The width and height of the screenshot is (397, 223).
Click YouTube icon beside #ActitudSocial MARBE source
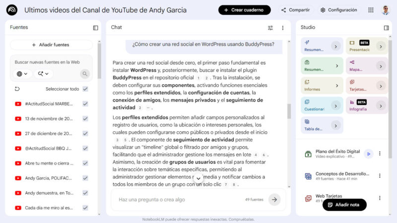point(18,104)
